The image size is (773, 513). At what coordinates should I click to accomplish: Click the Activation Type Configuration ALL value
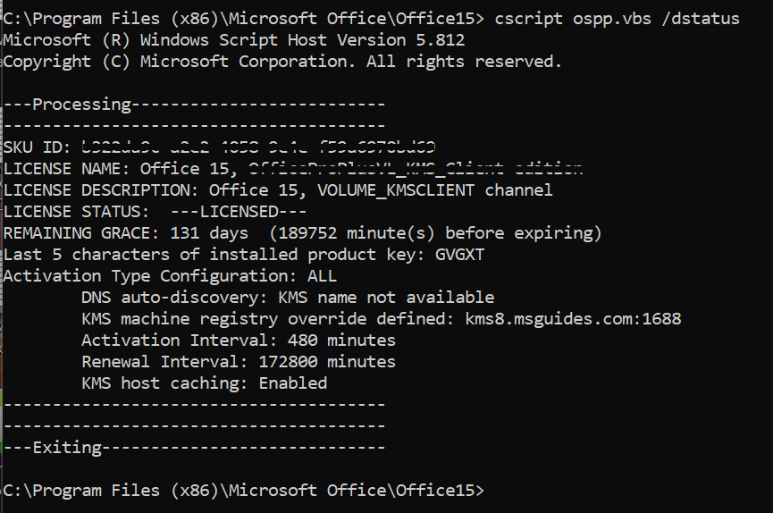point(322,276)
